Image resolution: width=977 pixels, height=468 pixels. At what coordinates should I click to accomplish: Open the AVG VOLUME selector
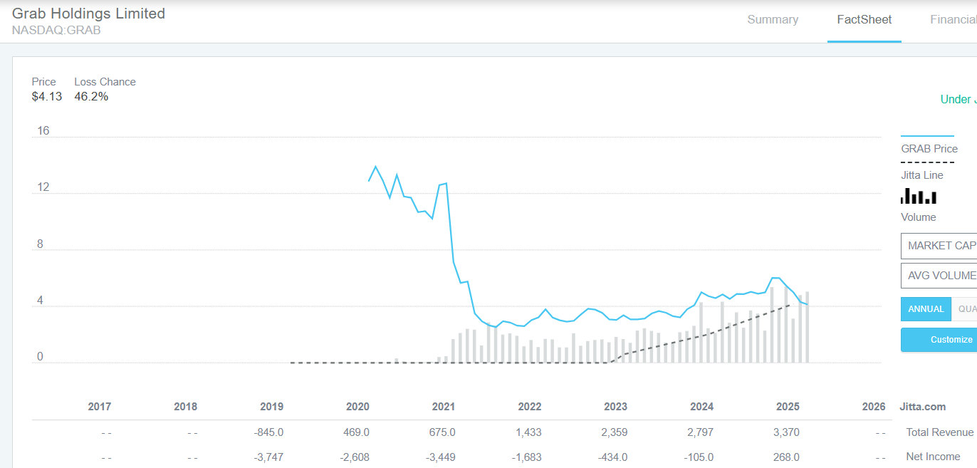click(x=939, y=276)
